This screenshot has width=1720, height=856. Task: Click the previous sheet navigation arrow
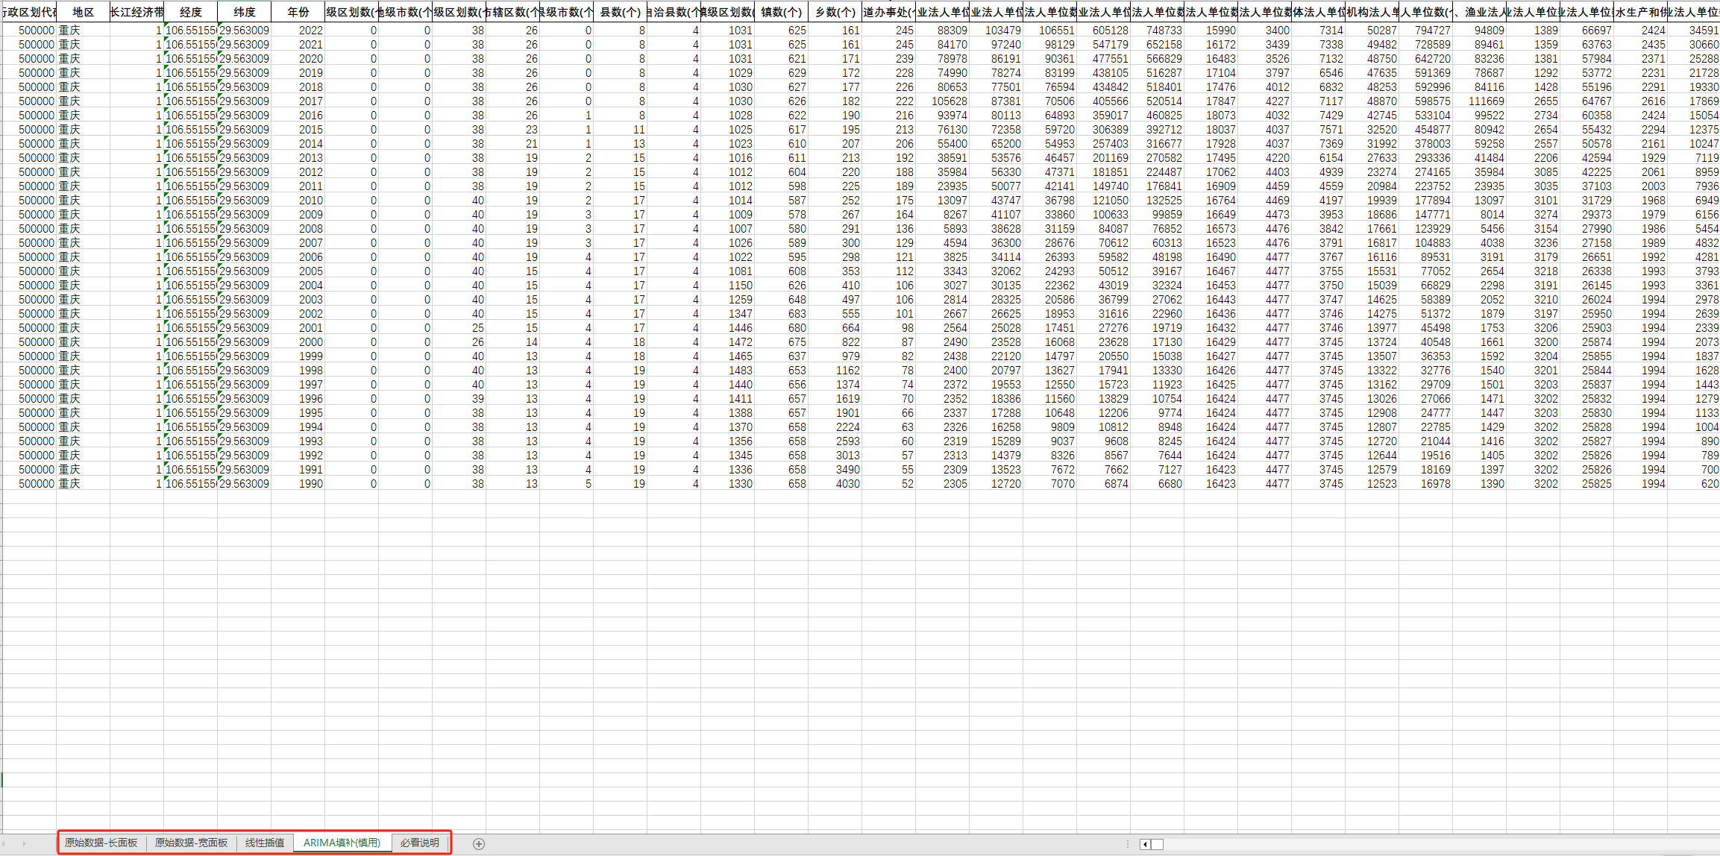coord(4,843)
